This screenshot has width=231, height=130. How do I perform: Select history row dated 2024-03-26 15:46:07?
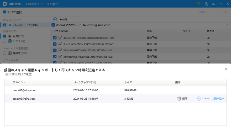click(x=115, y=99)
